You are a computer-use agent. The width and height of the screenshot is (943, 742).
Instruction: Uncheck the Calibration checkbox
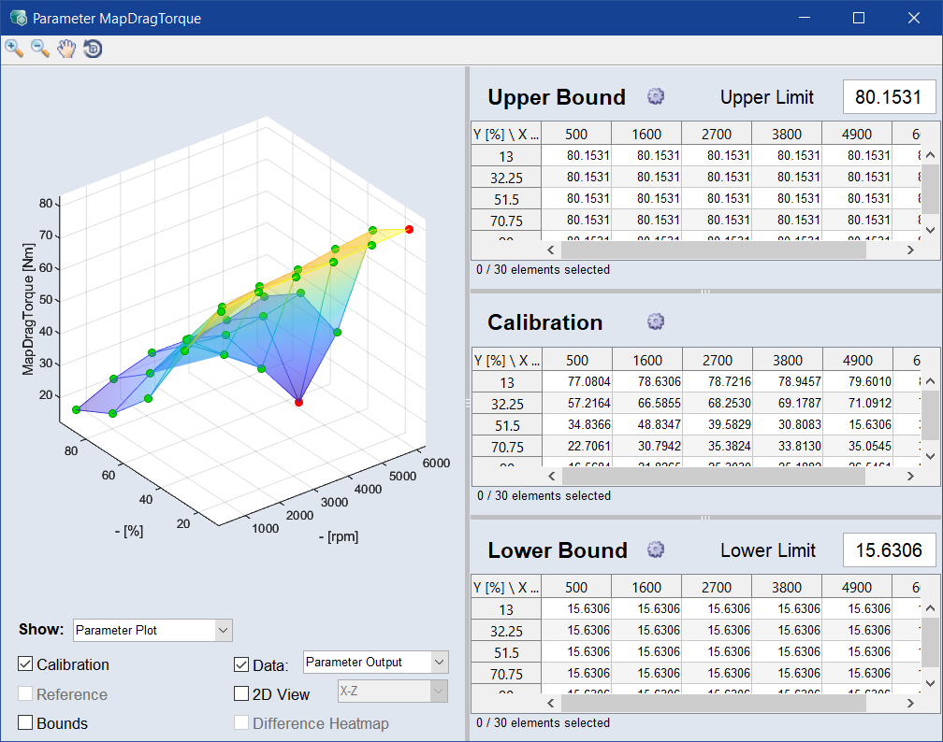(x=25, y=664)
